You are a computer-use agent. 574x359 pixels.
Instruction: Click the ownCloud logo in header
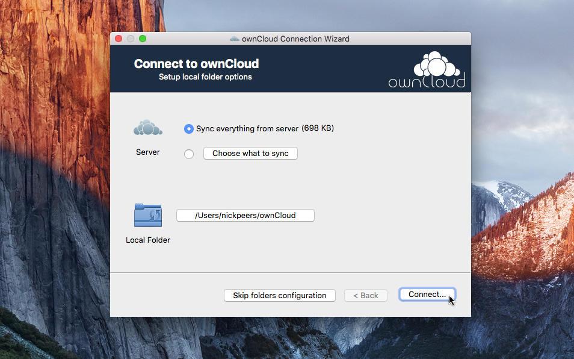pos(427,70)
